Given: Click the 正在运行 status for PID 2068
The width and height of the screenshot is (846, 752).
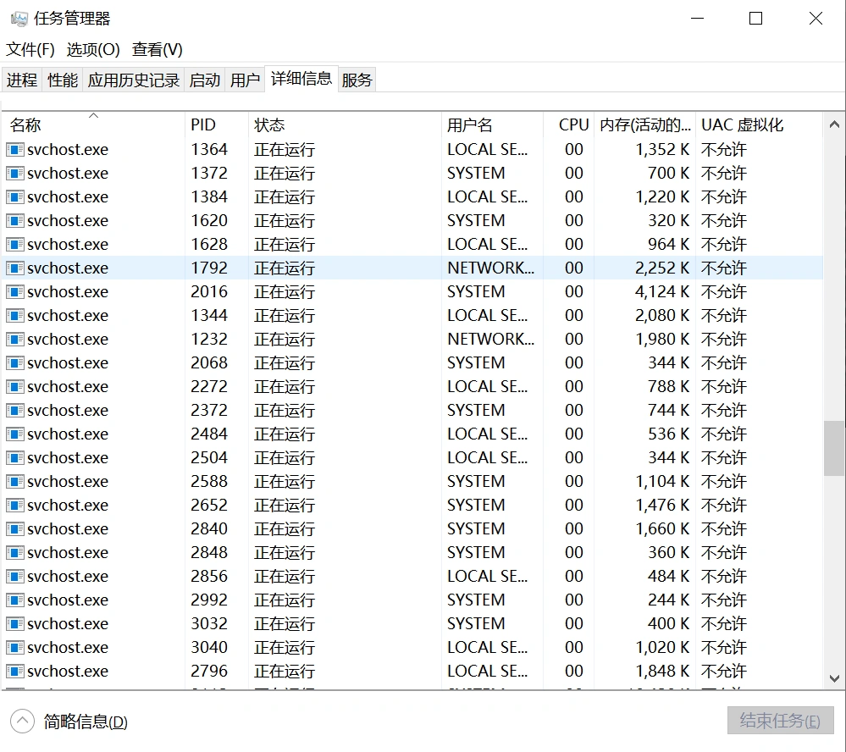Looking at the screenshot, I should (285, 363).
